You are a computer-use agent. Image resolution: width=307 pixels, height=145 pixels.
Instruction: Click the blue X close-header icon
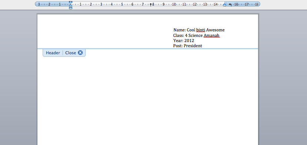(x=80, y=53)
